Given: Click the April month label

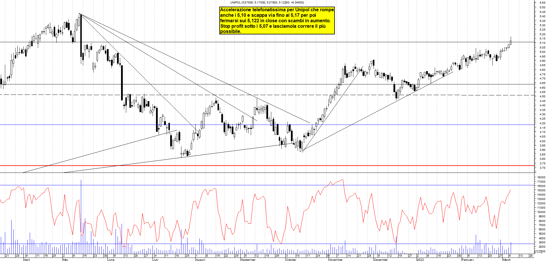Looking at the screenshot, I should click(27, 260).
